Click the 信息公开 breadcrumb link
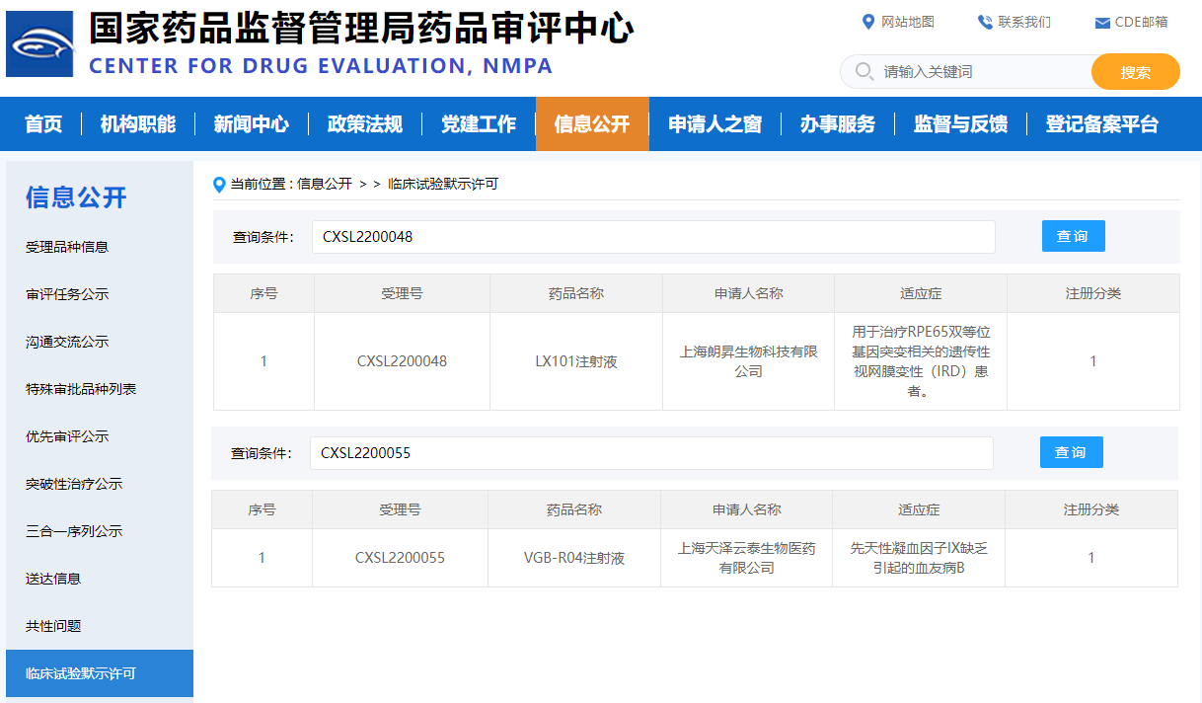This screenshot has height=703, width=1202. [327, 185]
